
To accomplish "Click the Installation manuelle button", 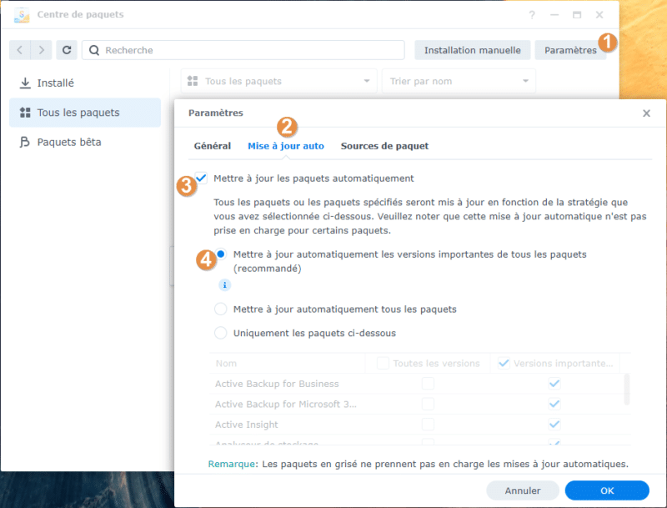I will [472, 50].
